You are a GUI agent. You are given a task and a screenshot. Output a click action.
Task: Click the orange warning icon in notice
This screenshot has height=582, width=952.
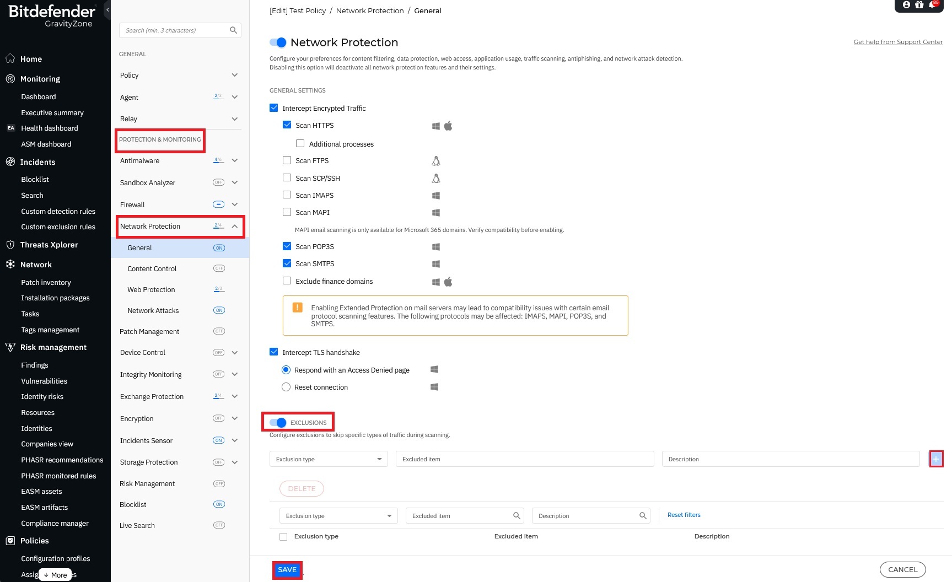(297, 308)
